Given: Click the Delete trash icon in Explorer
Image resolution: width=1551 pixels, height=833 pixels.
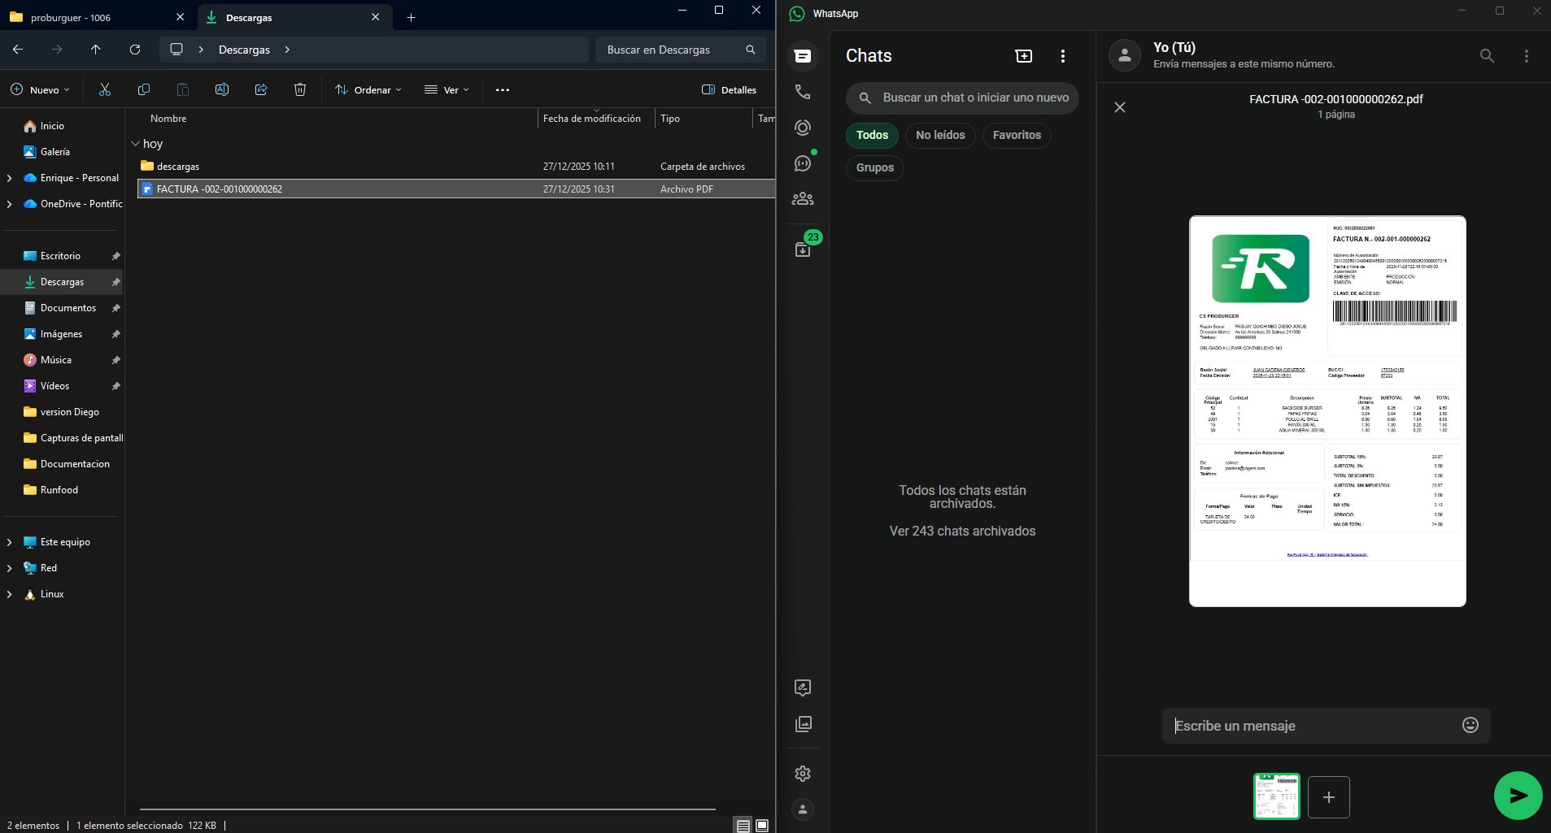Looking at the screenshot, I should (x=300, y=89).
